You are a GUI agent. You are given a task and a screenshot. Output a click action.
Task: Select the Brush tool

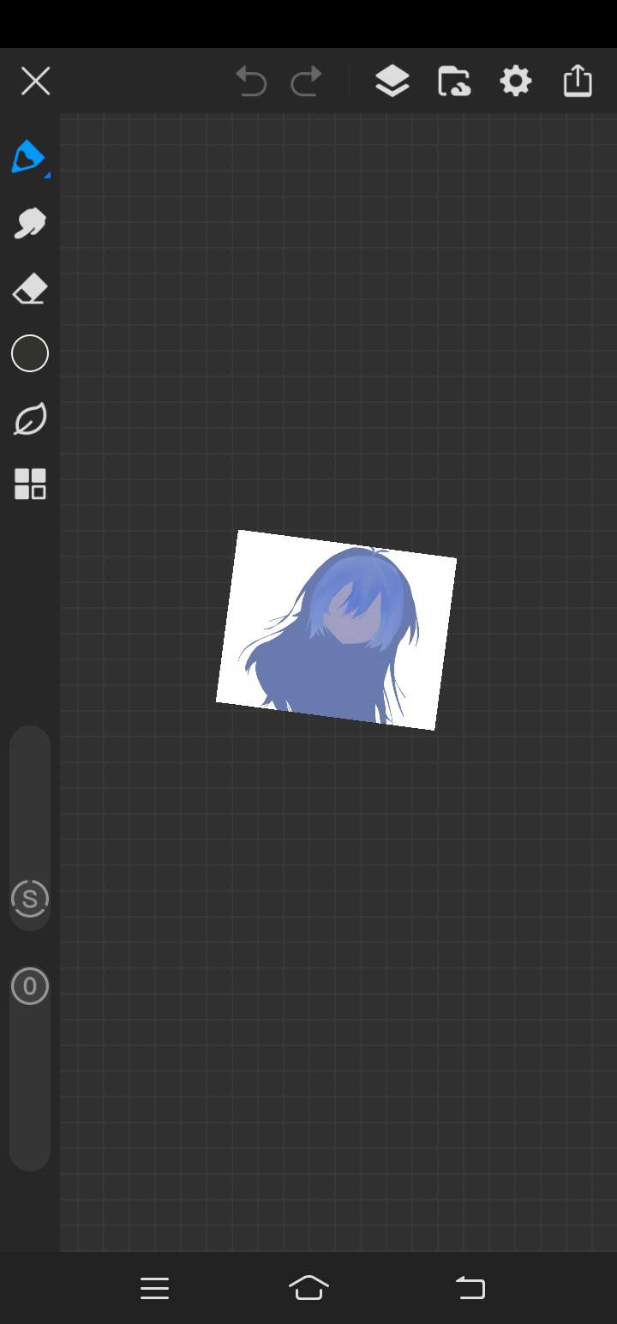click(28, 158)
